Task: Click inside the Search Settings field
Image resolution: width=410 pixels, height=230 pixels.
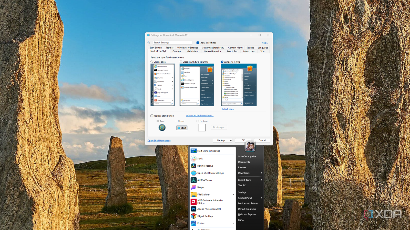Action: [172, 42]
